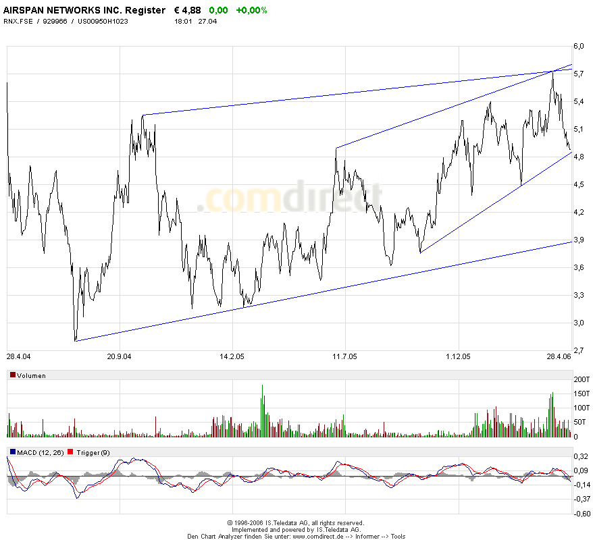Click the WKN number 929966

[x=55, y=21]
